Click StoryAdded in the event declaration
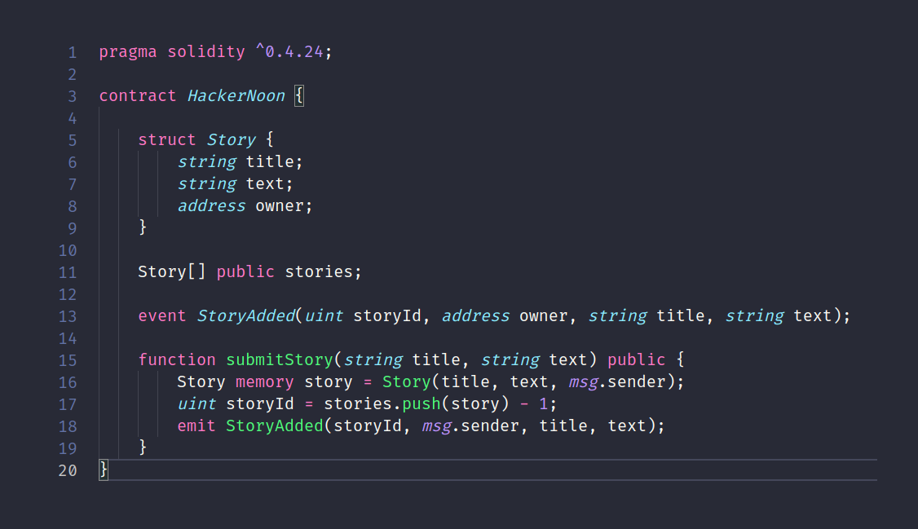918x529 pixels. coord(245,316)
